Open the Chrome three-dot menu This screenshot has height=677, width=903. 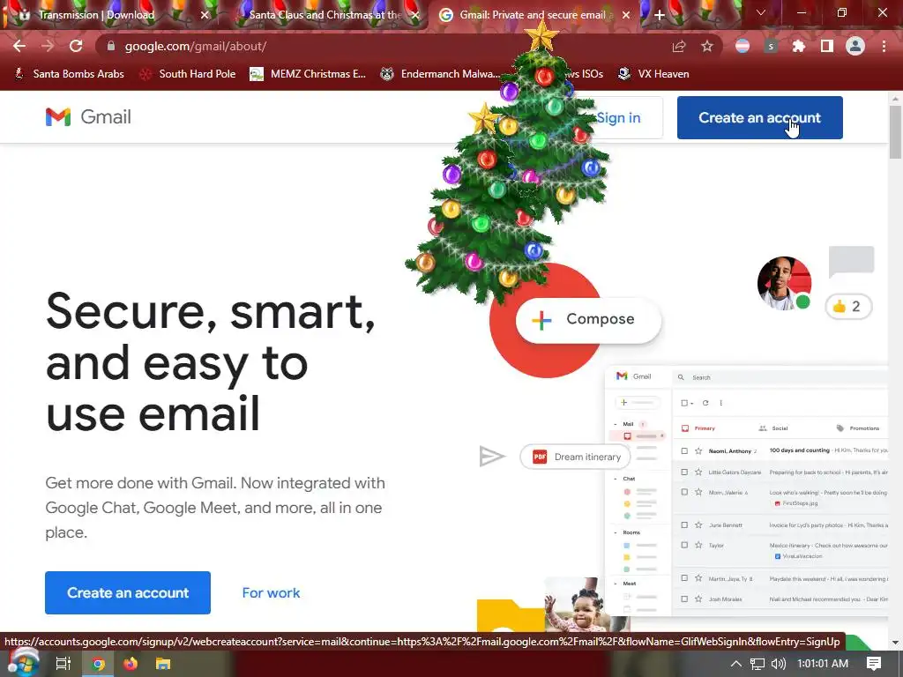pyautogui.click(x=884, y=47)
